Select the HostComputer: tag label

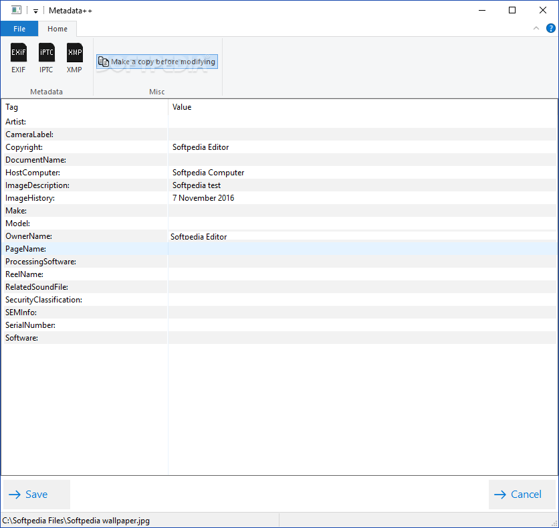coord(33,173)
